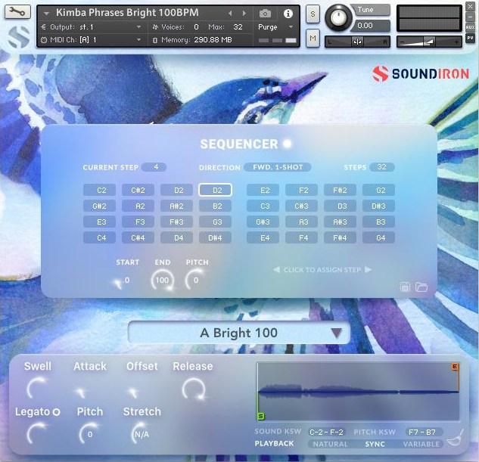Viewport: 479px width, 462px height.
Task: Click the Voices icon in header
Action: pyautogui.click(x=155, y=27)
